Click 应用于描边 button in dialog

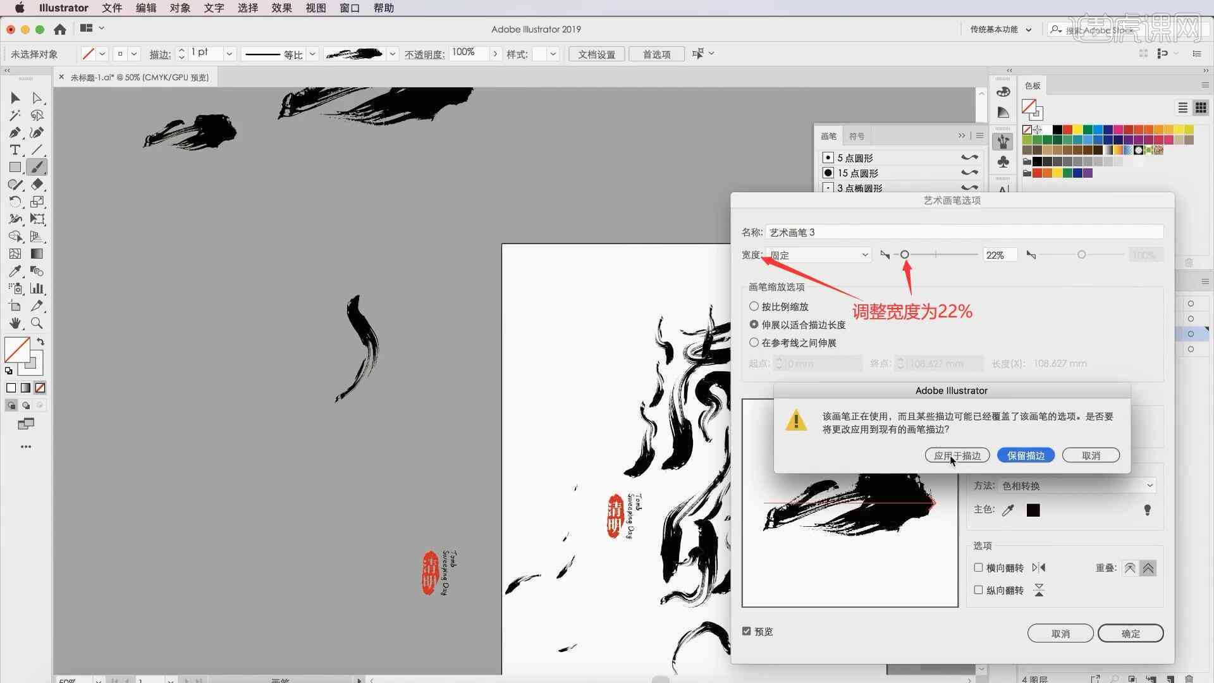(x=957, y=455)
